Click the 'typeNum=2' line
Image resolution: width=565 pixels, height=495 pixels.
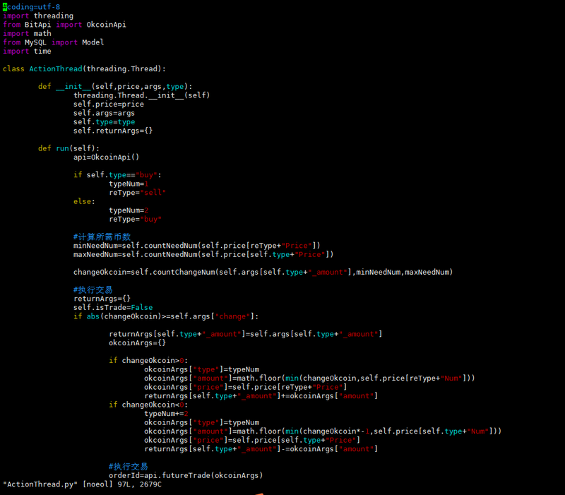click(x=129, y=210)
